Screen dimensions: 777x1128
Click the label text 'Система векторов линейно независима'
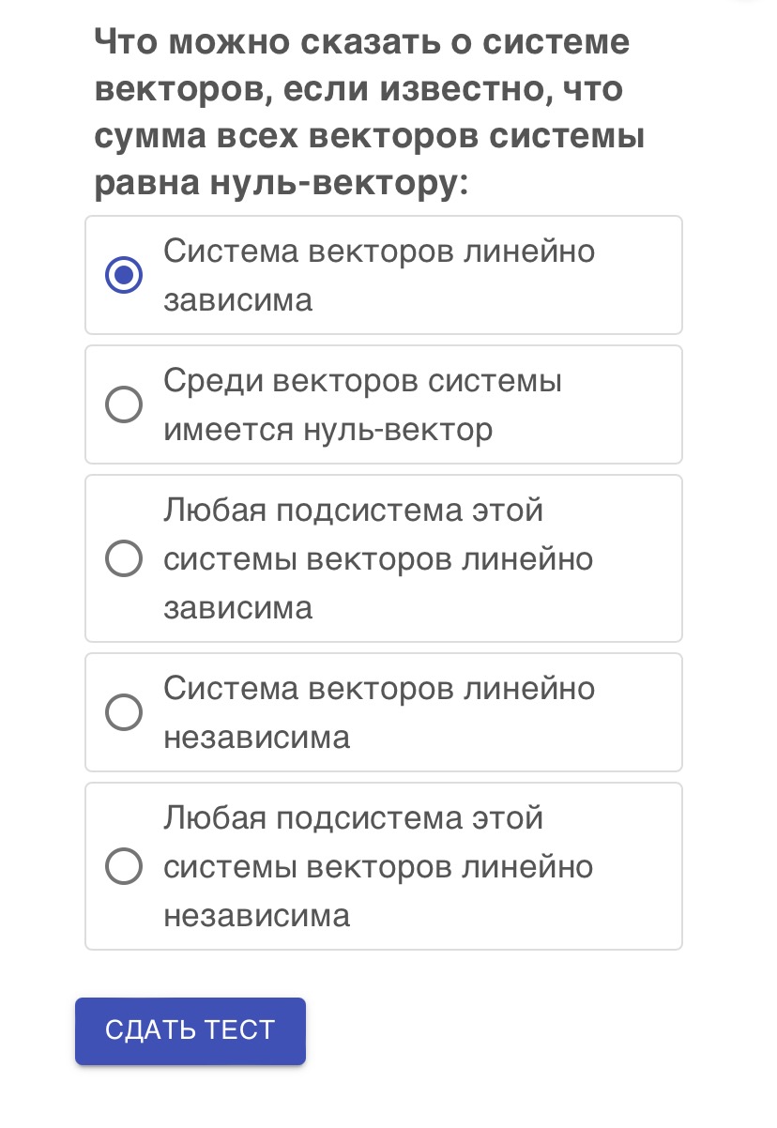pyautogui.click(x=379, y=712)
